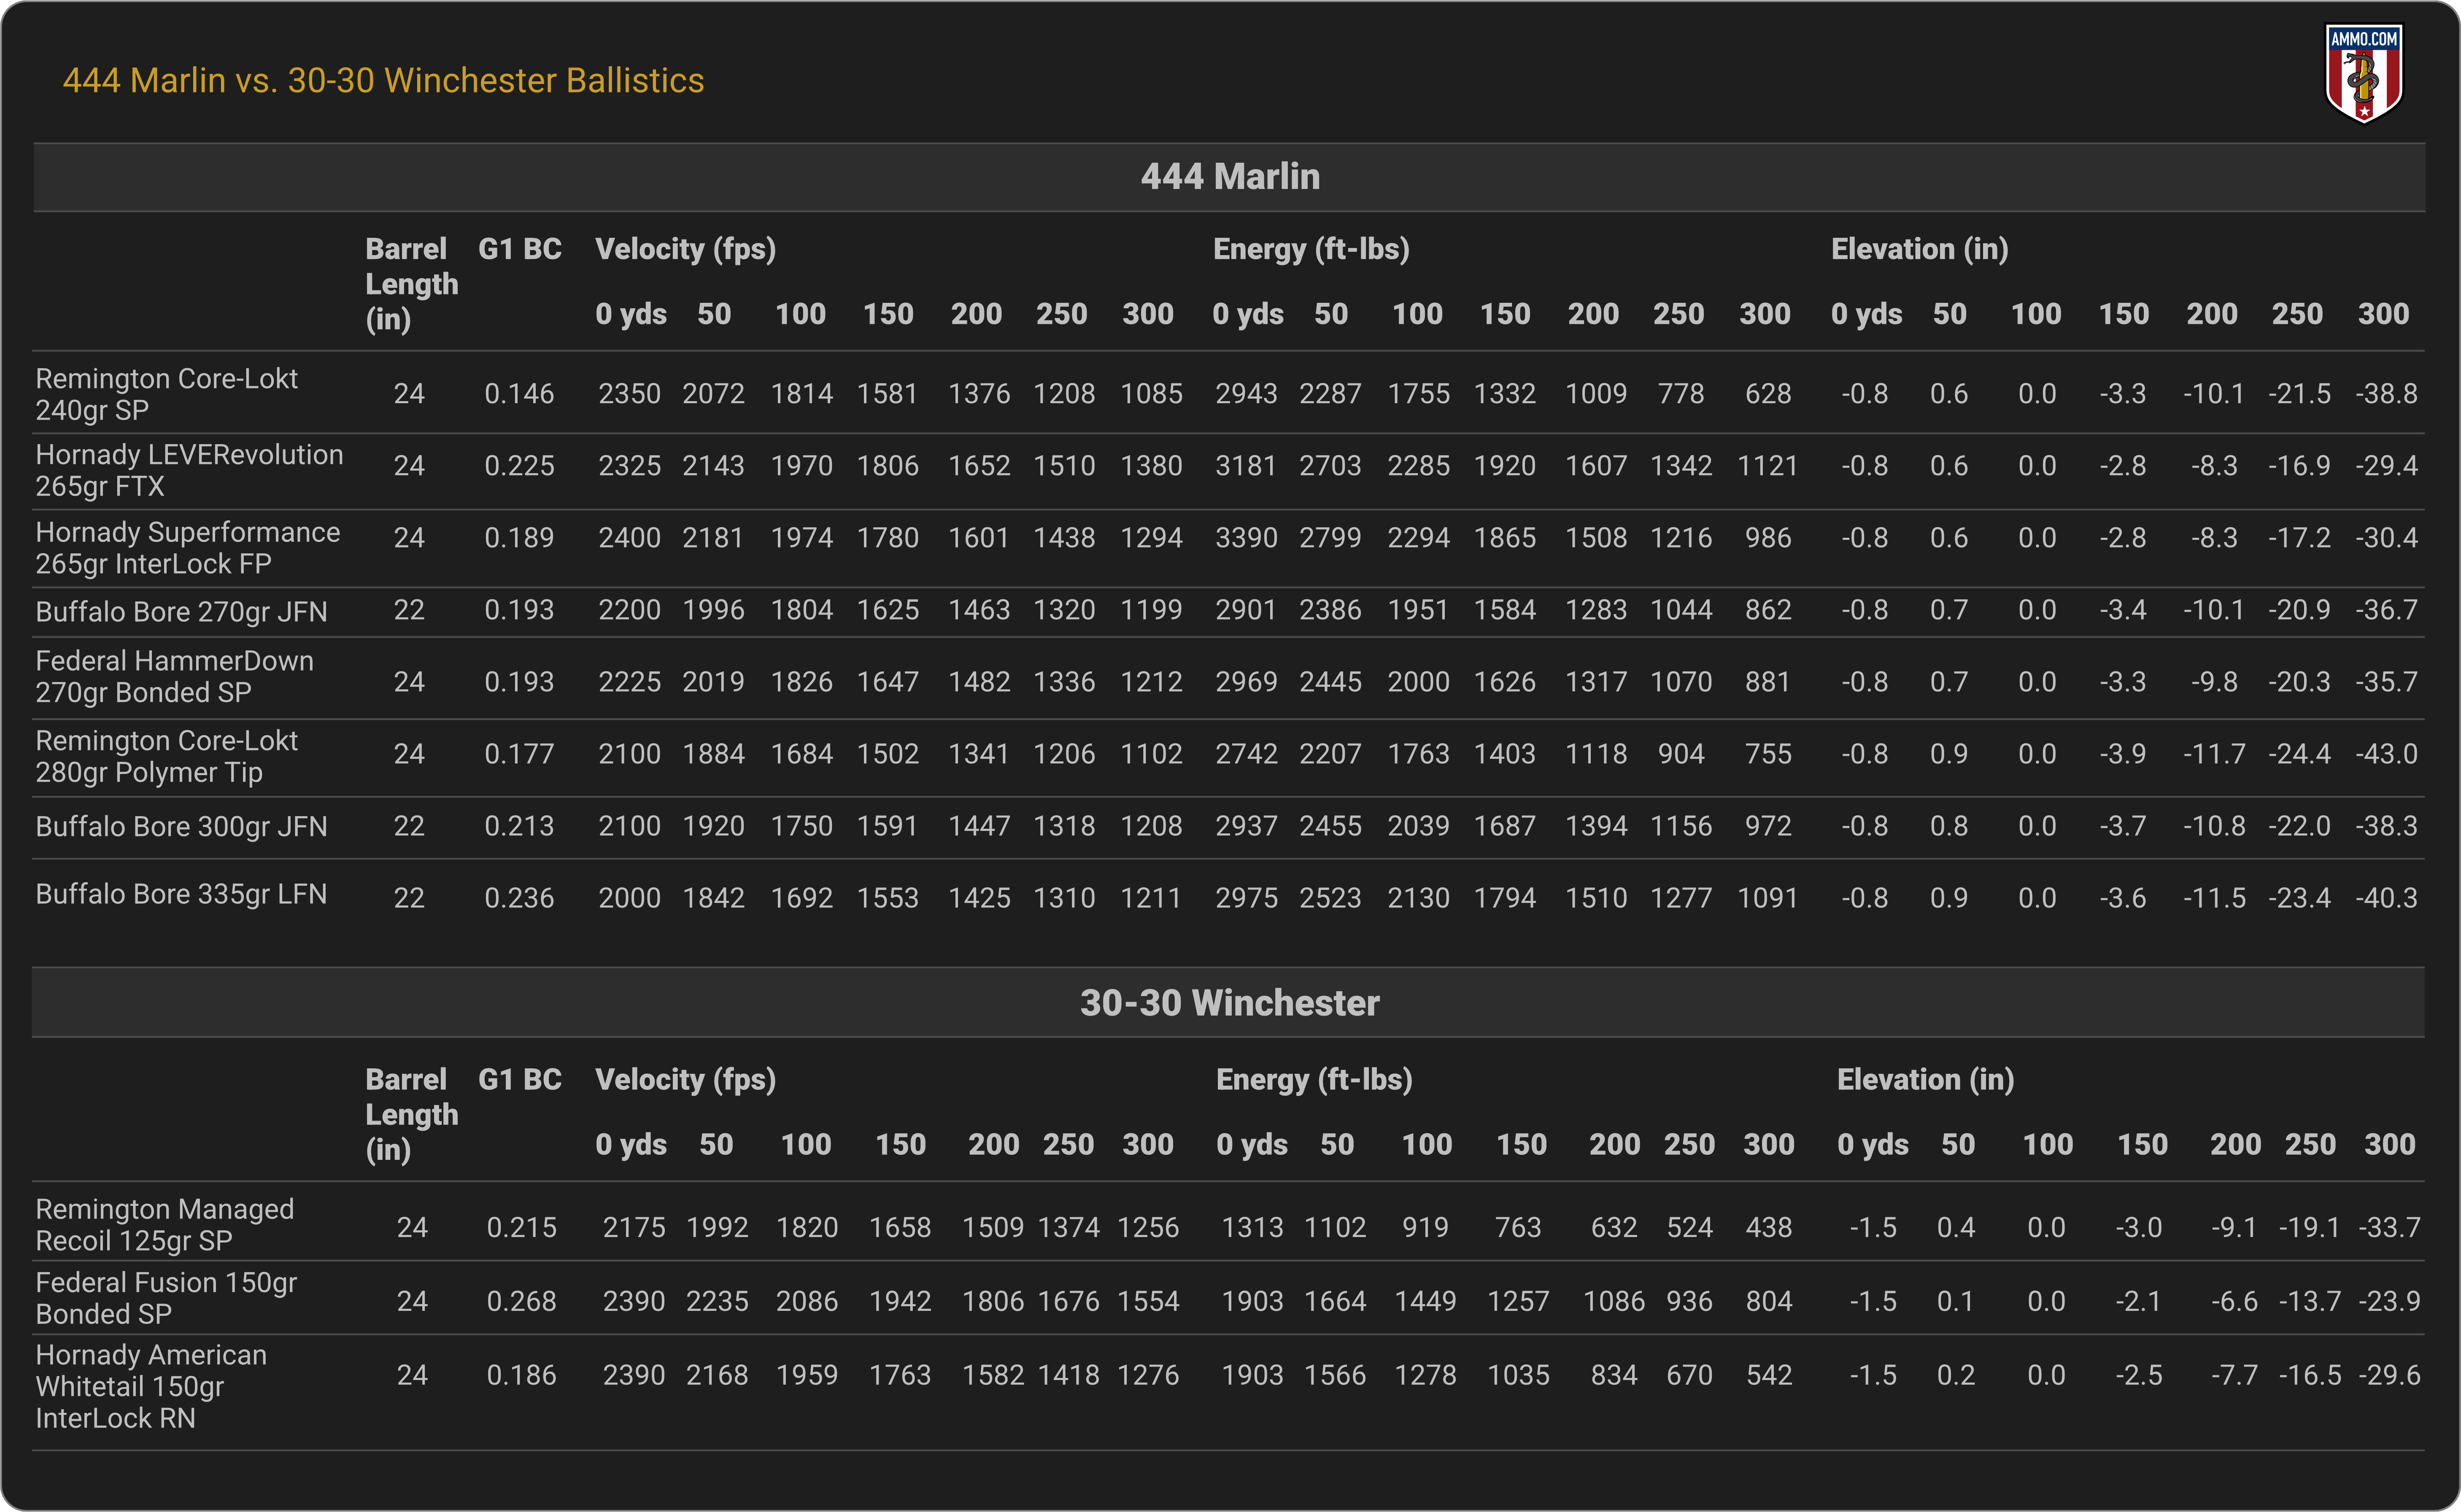The width and height of the screenshot is (2461, 1512).
Task: Select velocity value 2235 for Federal Fusion
Action: pos(717,1301)
